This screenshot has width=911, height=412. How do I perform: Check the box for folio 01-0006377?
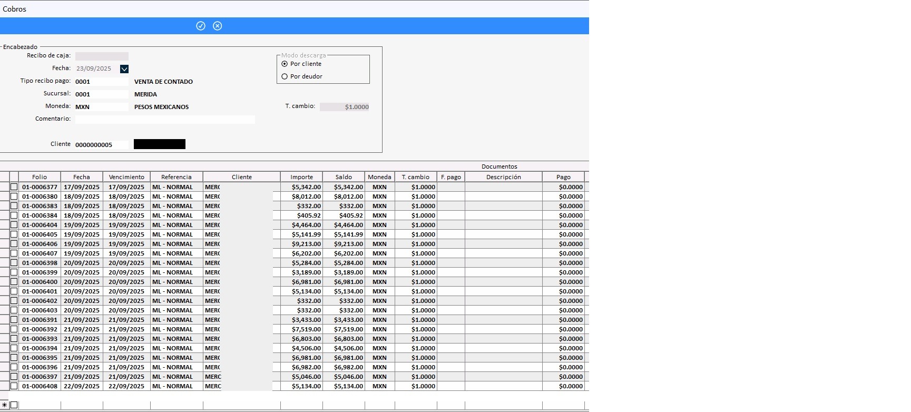point(14,187)
